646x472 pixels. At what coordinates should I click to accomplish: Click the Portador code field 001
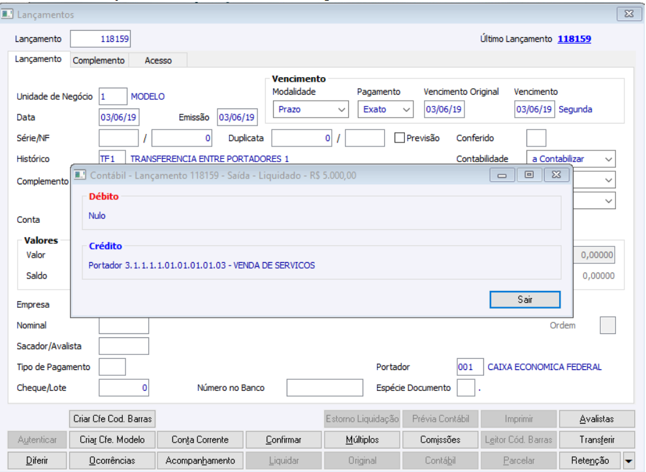coord(470,367)
